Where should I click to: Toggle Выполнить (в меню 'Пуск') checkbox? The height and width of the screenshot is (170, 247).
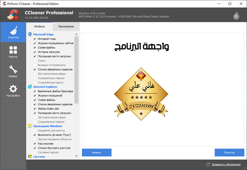point(35,135)
